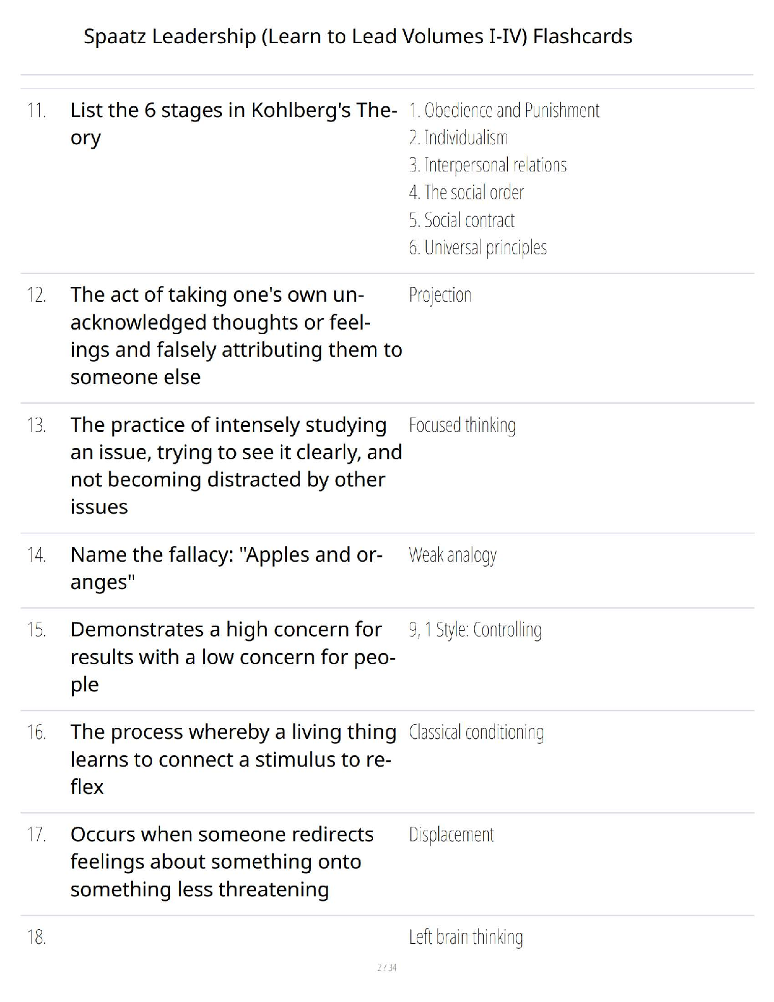The image size is (774, 1002).
Task: Click the stimulus to reflex question
Action: (233, 759)
